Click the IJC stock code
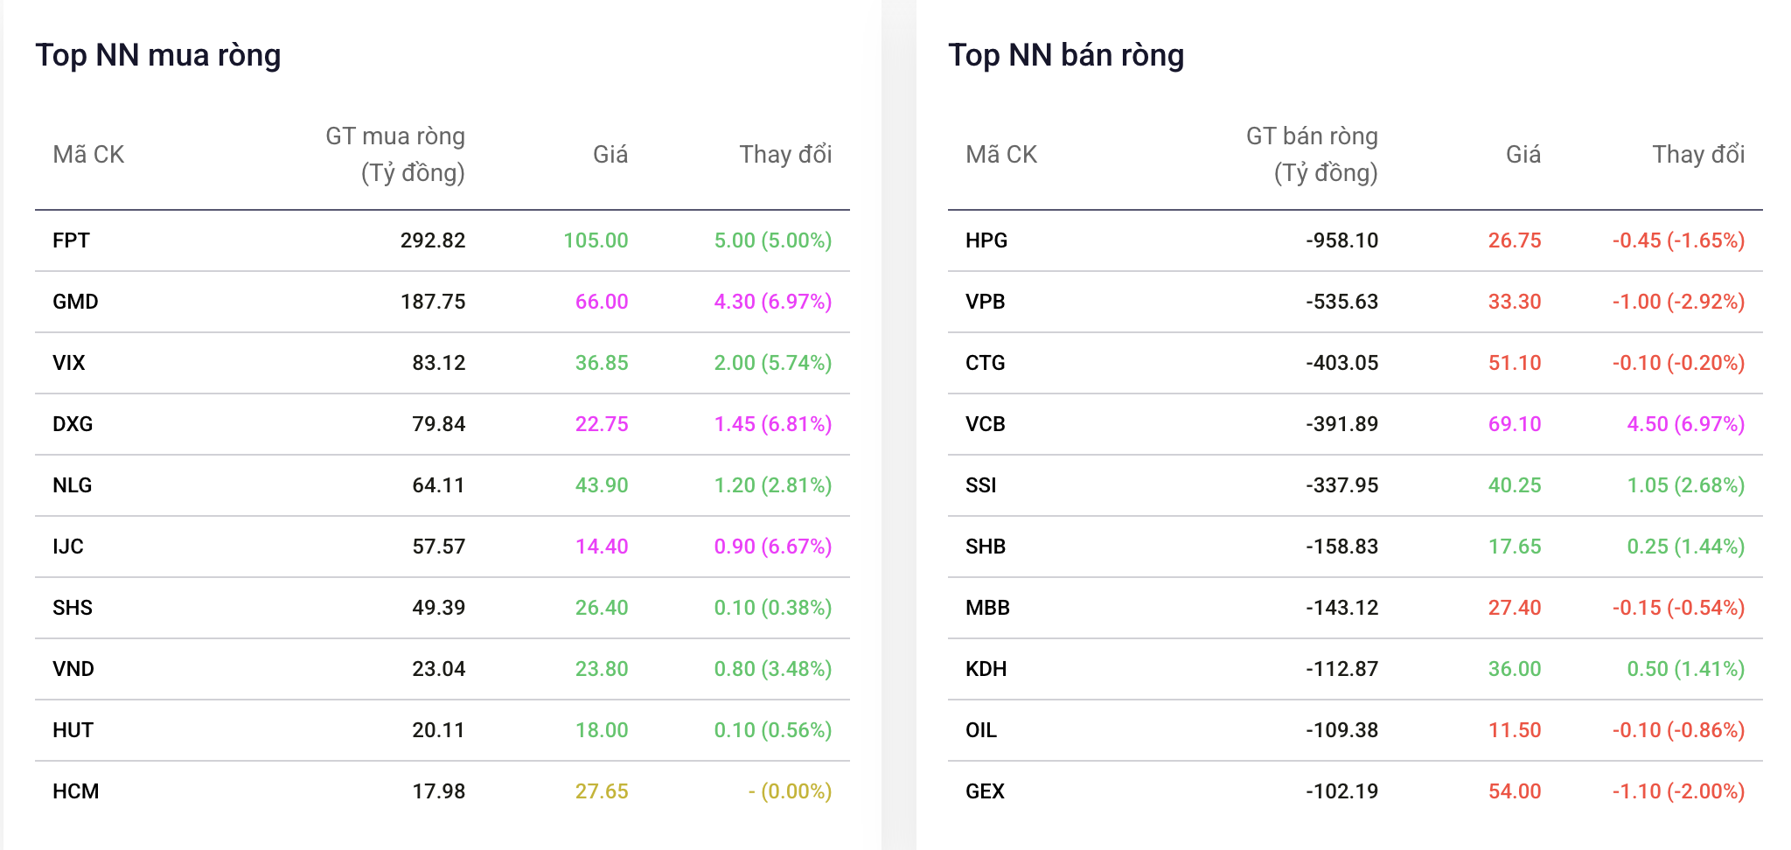Image resolution: width=1791 pixels, height=850 pixels. tap(68, 547)
